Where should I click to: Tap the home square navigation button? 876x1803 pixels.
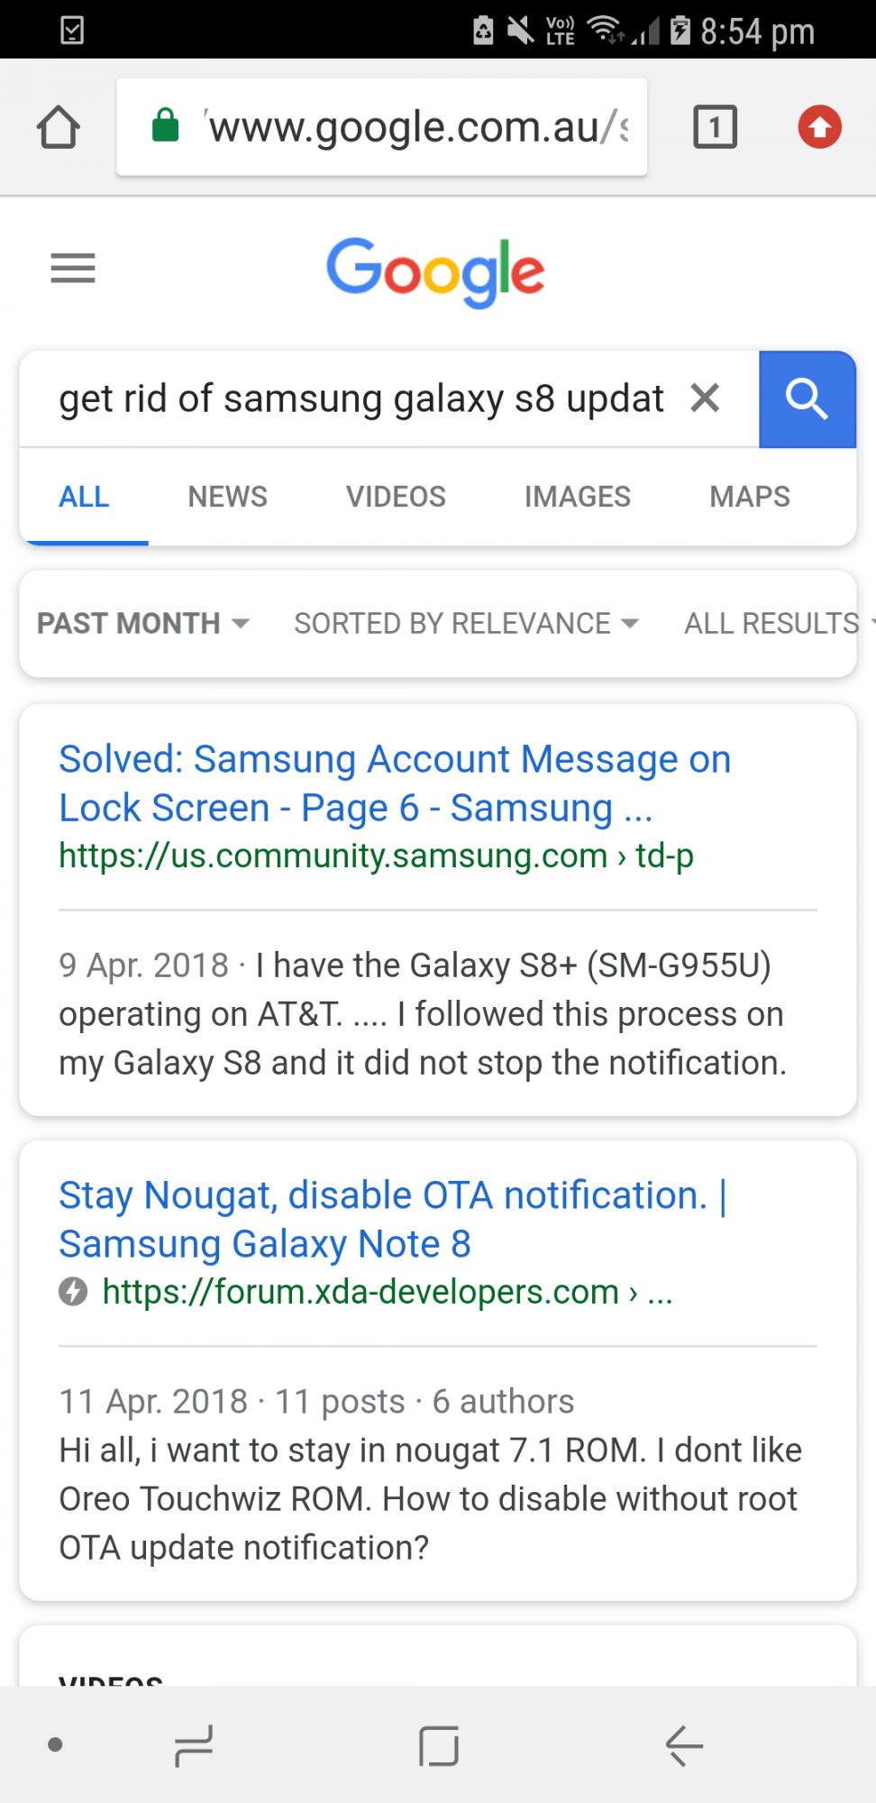pos(439,1746)
